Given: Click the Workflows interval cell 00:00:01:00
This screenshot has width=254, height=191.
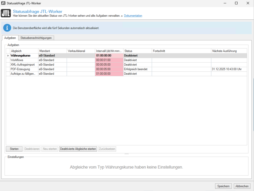Looking at the screenshot, I should click(109, 60).
